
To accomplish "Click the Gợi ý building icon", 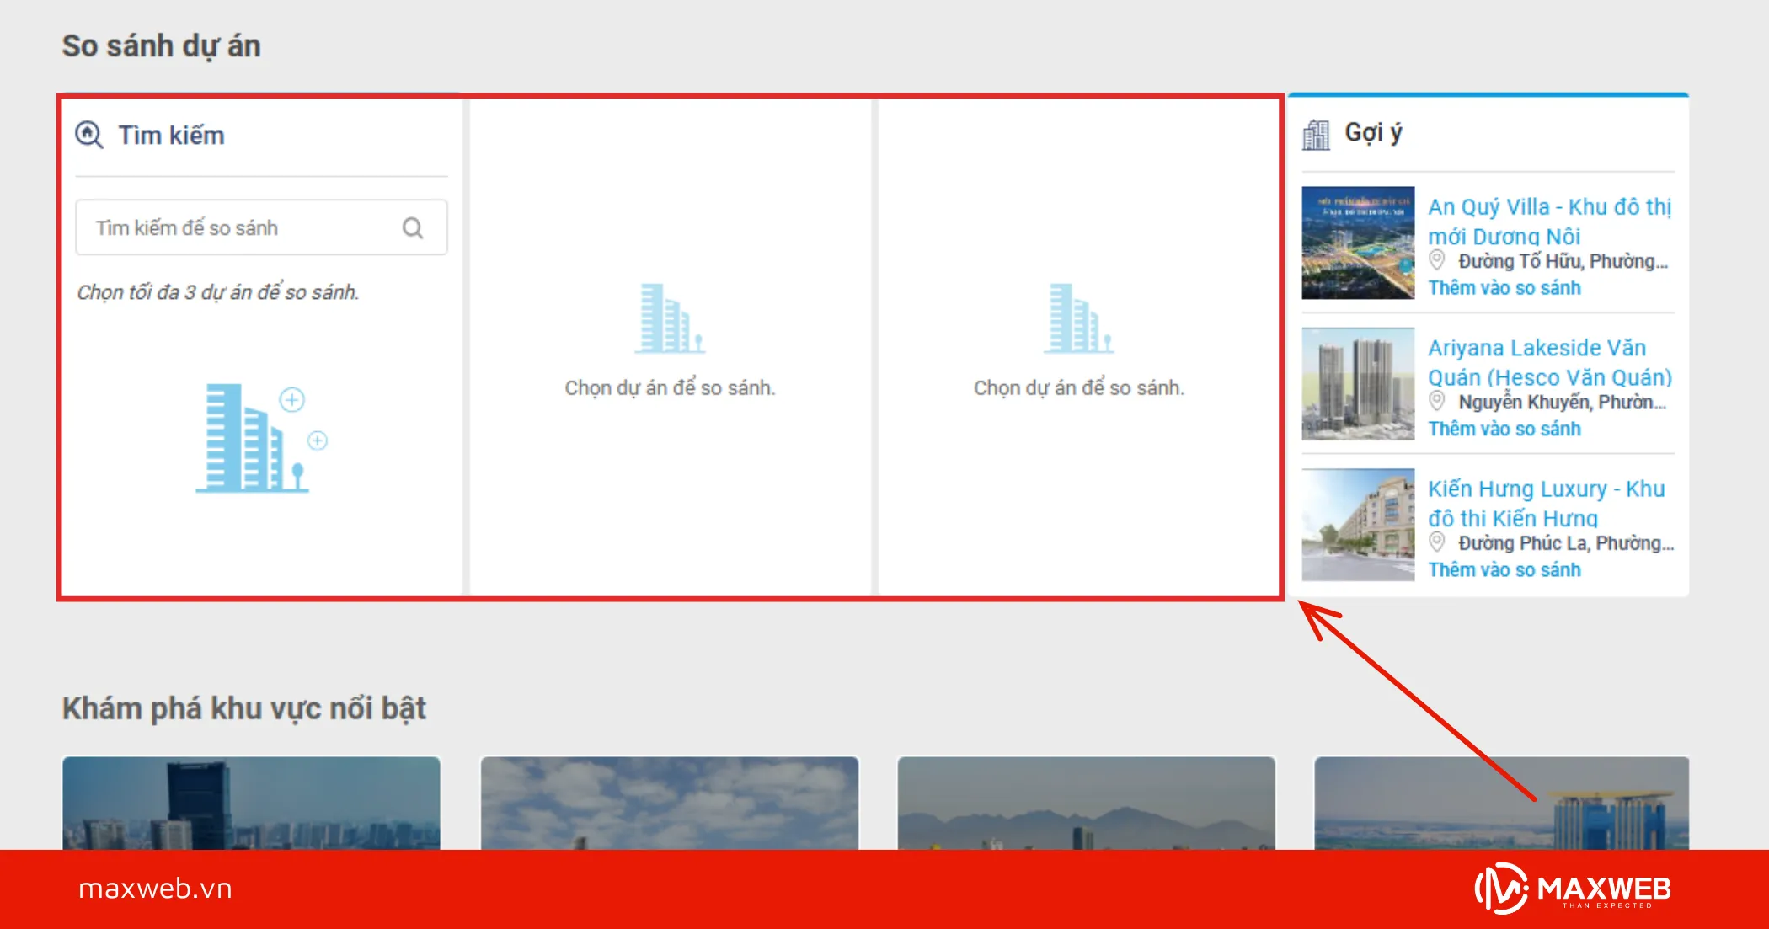I will click(x=1316, y=134).
